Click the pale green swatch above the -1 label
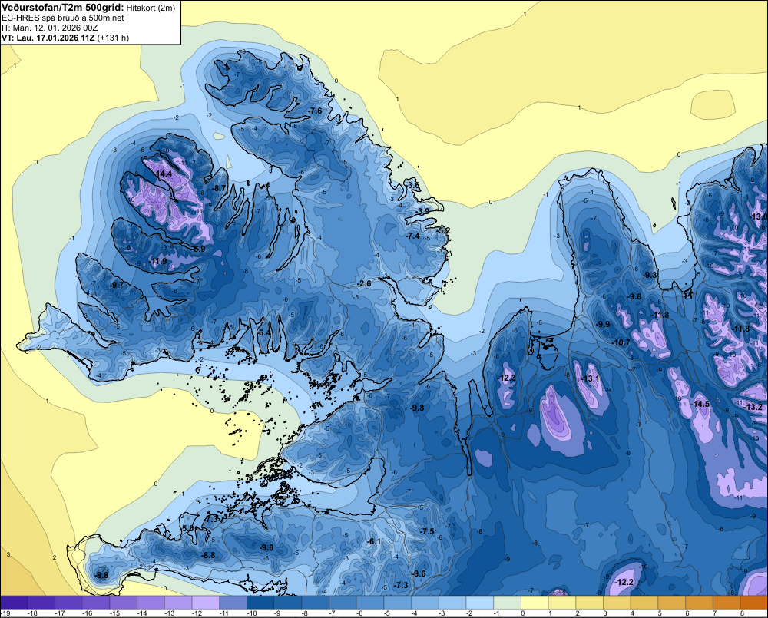Screen dimensions: 768x618 coord(507,603)
